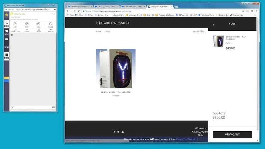The height and width of the screenshot is (149, 265).
Task: Click the page vertical scrollbar
Action: tap(258, 74)
